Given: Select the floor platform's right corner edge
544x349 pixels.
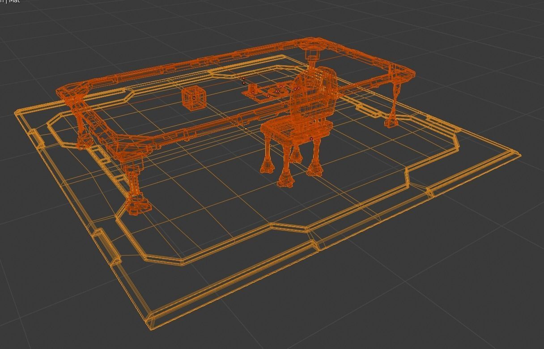Looking at the screenshot, I should pyautogui.click(x=514, y=154).
